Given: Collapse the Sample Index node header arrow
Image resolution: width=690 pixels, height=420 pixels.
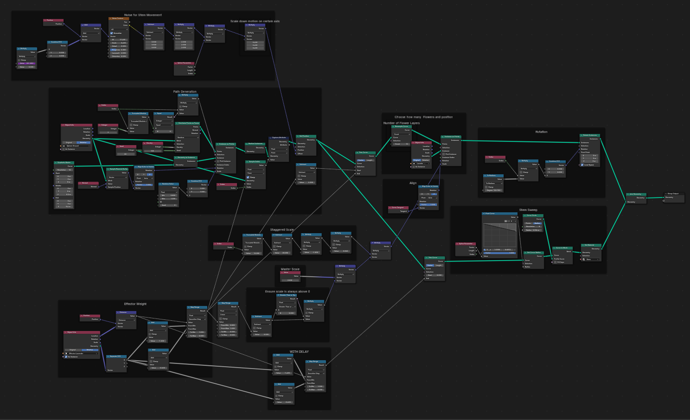Looking at the screenshot, I should coord(247,162).
